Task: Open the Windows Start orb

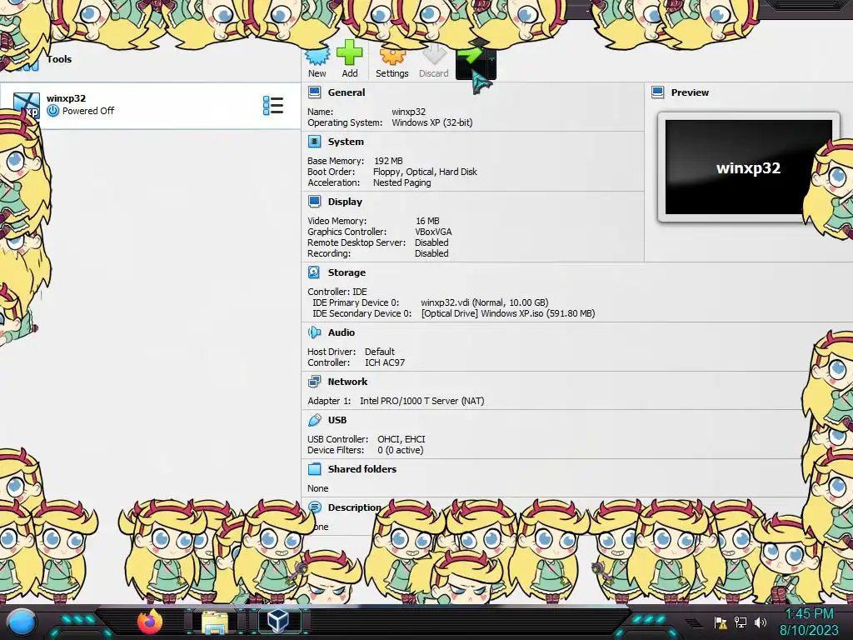Action: pyautogui.click(x=22, y=622)
